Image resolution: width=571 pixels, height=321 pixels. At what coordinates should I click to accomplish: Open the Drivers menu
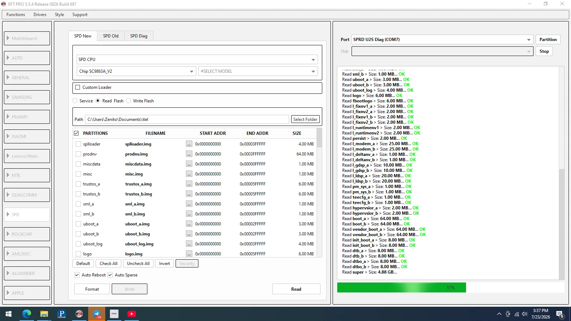point(40,15)
